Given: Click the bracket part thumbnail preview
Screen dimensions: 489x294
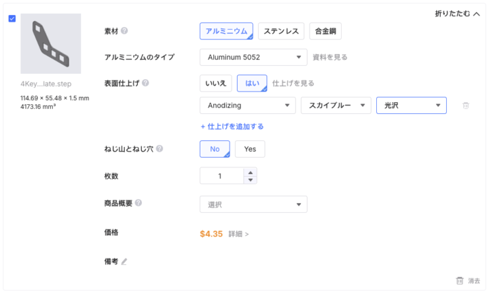Looking at the screenshot, I should tap(51, 44).
